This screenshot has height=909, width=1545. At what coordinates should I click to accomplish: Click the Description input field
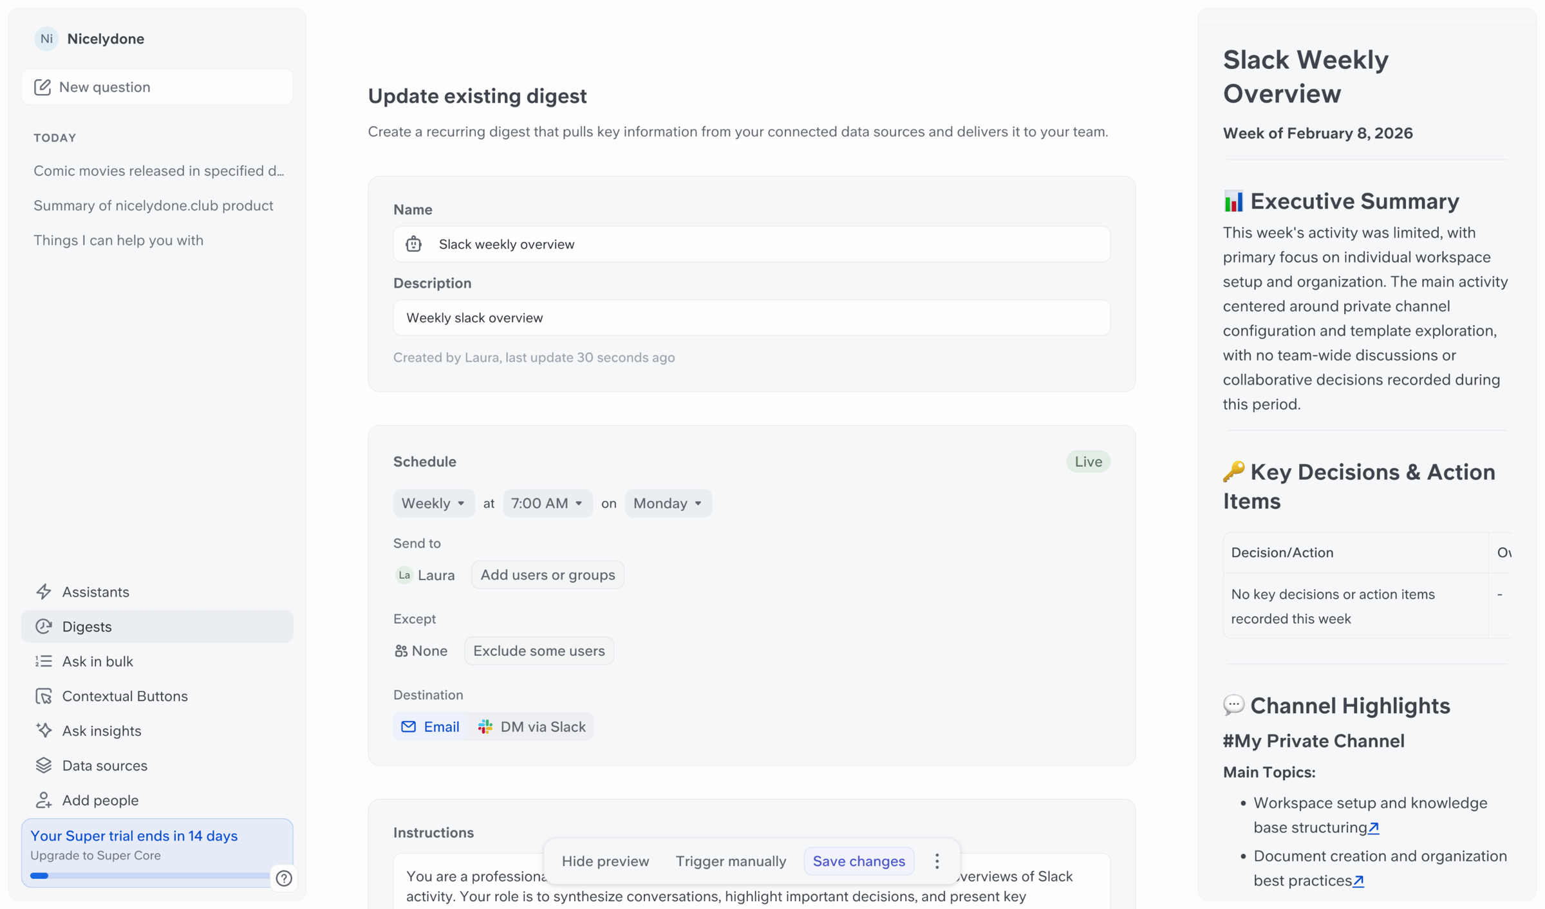(752, 317)
